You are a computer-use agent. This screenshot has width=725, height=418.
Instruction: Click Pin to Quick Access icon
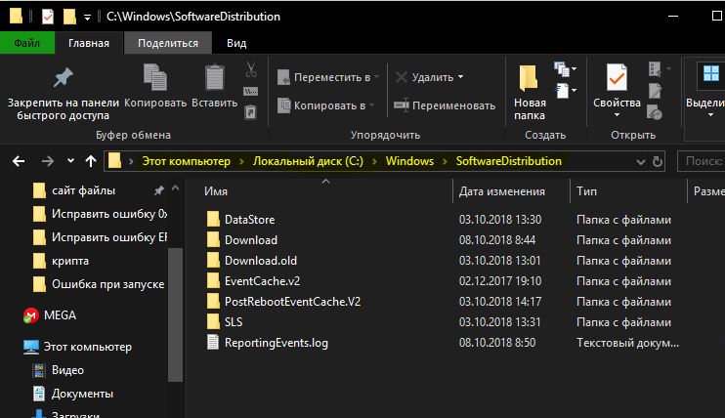coord(63,77)
